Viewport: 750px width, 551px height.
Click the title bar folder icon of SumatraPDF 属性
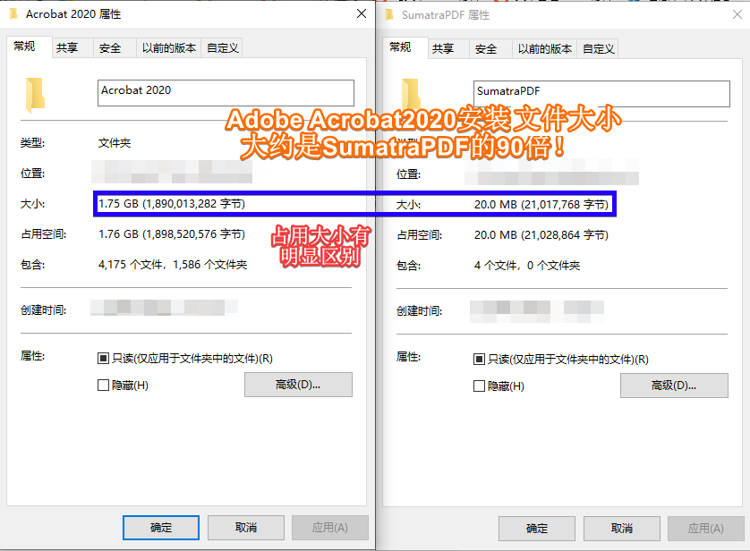tap(389, 15)
